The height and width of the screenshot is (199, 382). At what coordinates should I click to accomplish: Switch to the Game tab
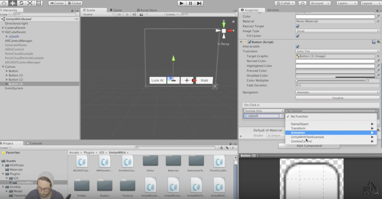[x=115, y=10]
